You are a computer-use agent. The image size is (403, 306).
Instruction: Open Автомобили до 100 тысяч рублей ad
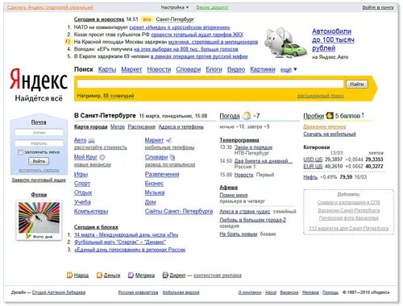pyautogui.click(x=333, y=39)
